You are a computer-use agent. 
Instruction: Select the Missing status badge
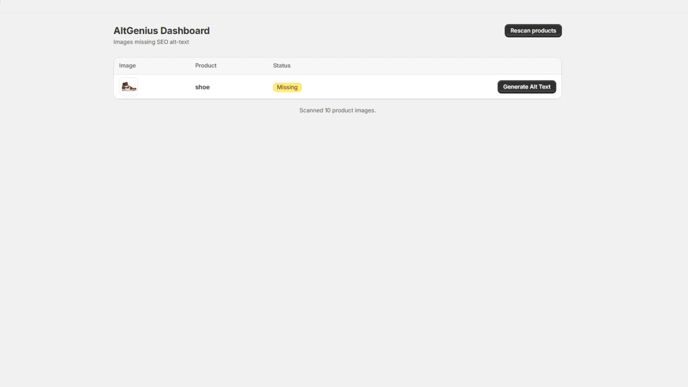[287, 87]
